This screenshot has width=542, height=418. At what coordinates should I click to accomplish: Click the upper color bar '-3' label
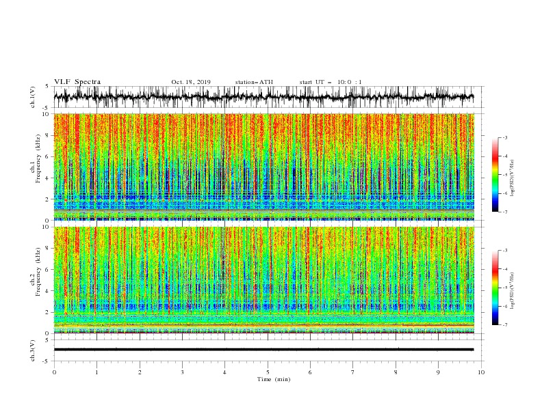(x=505, y=137)
